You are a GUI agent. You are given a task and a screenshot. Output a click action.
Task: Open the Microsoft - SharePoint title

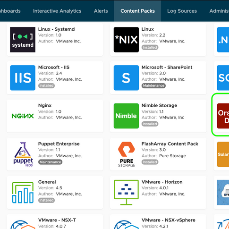167,67
